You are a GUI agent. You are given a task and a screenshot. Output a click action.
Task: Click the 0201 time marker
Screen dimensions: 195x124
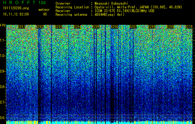click(x=21, y=27)
